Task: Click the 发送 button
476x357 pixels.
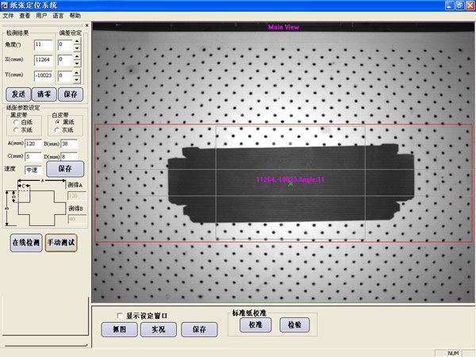Action: point(18,94)
